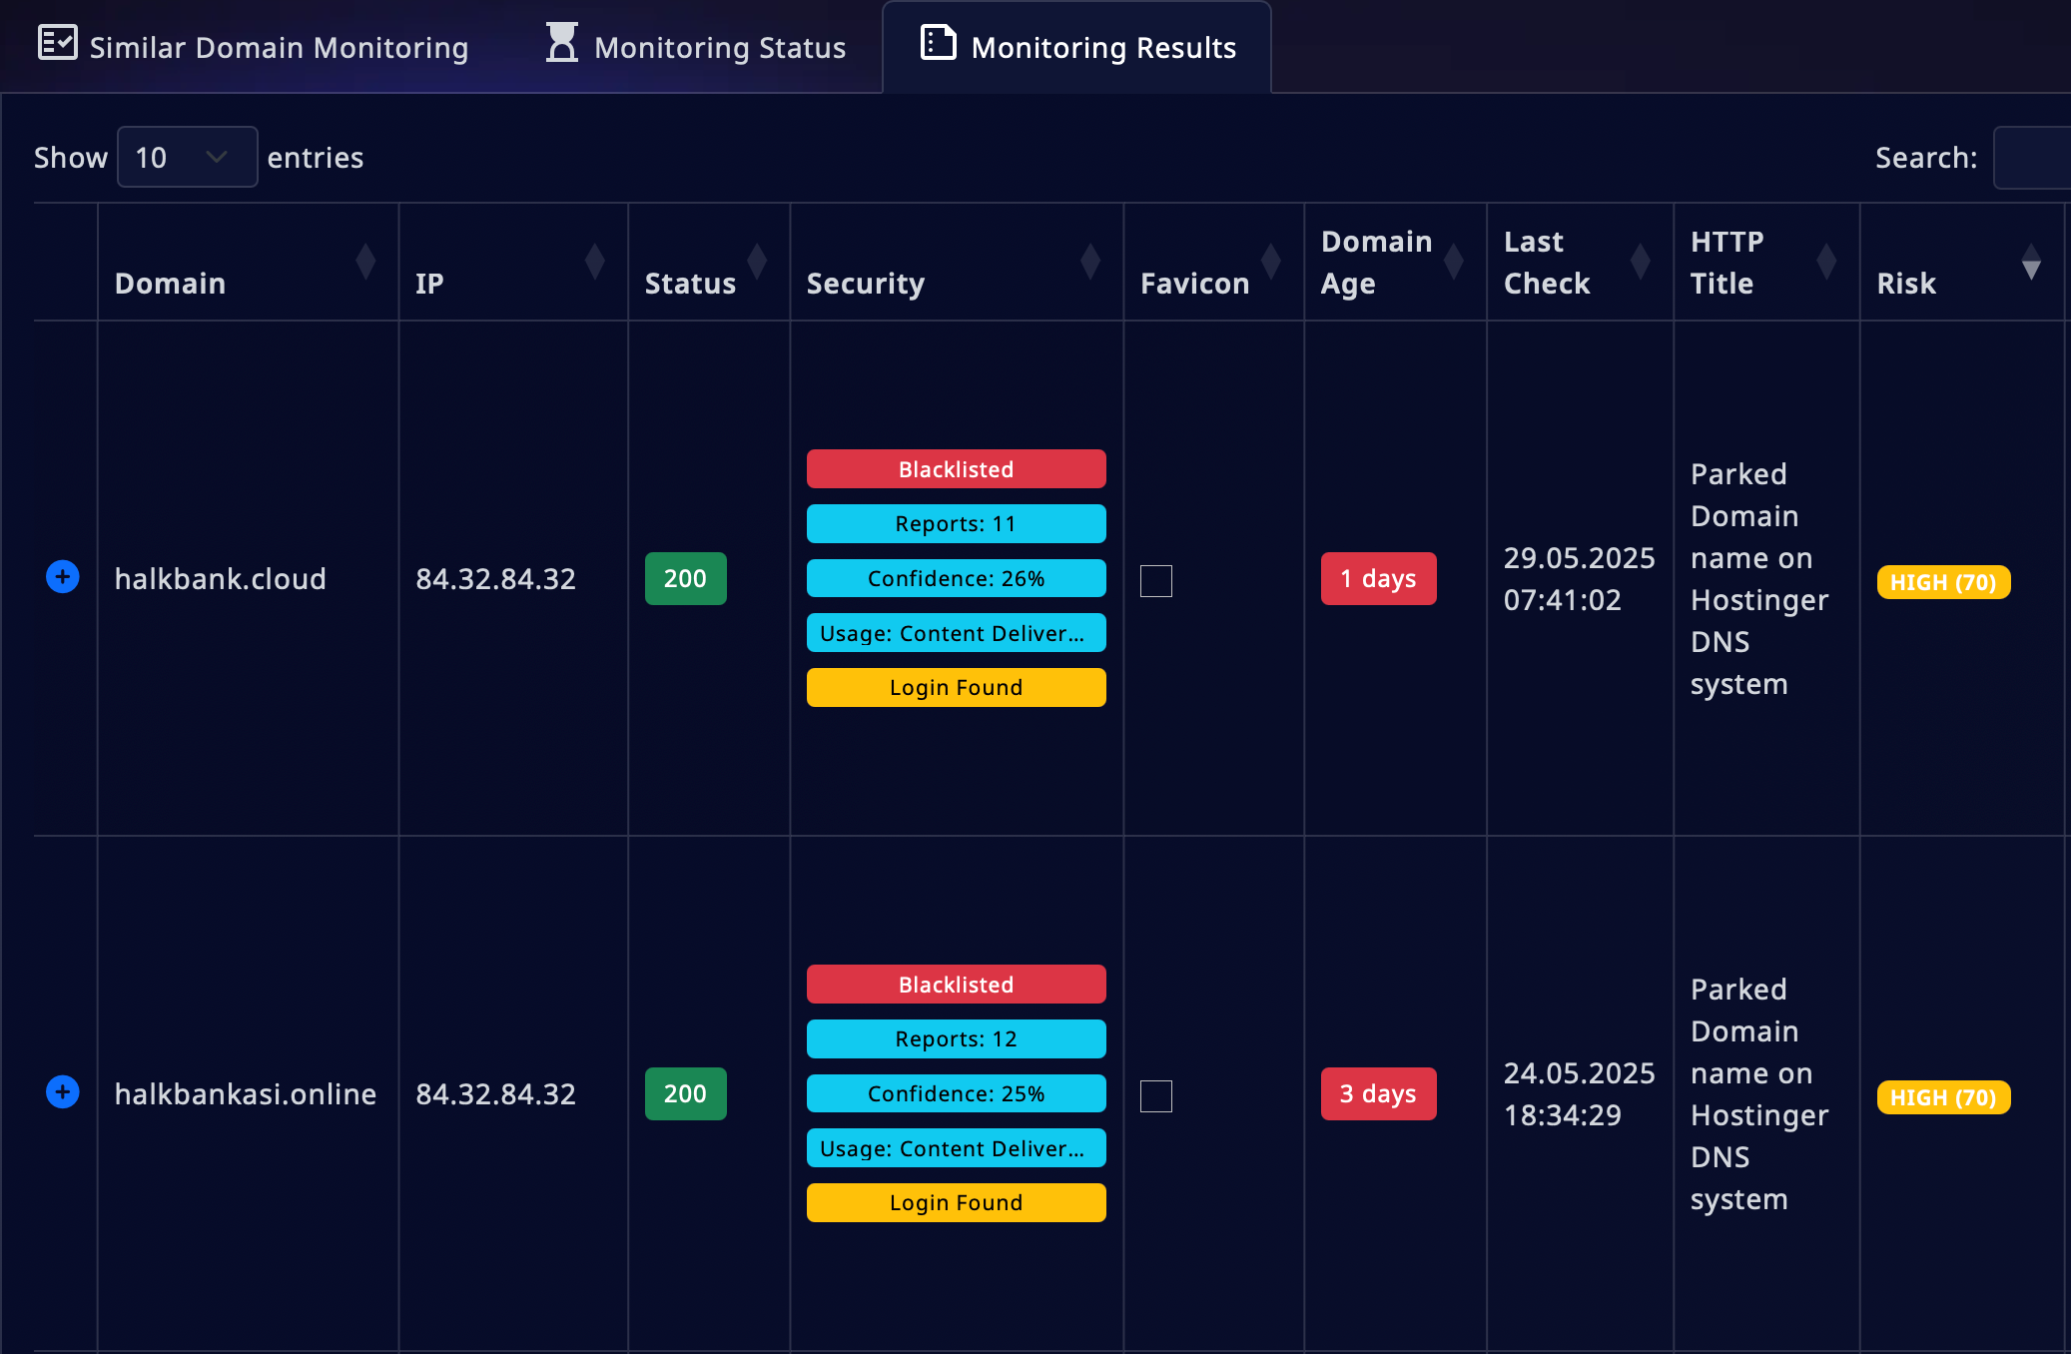Click the HIGH (70) risk badge for halkbankasi.online
2071x1354 pixels.
point(1943,1097)
